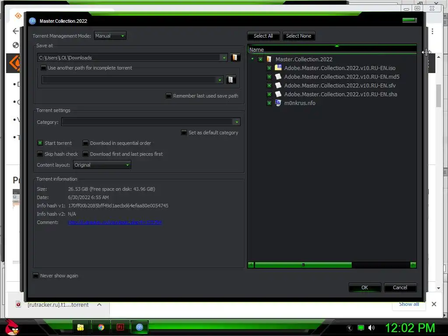448x336 pixels.
Task: Click the info hash v1 value
Action: 118,206
